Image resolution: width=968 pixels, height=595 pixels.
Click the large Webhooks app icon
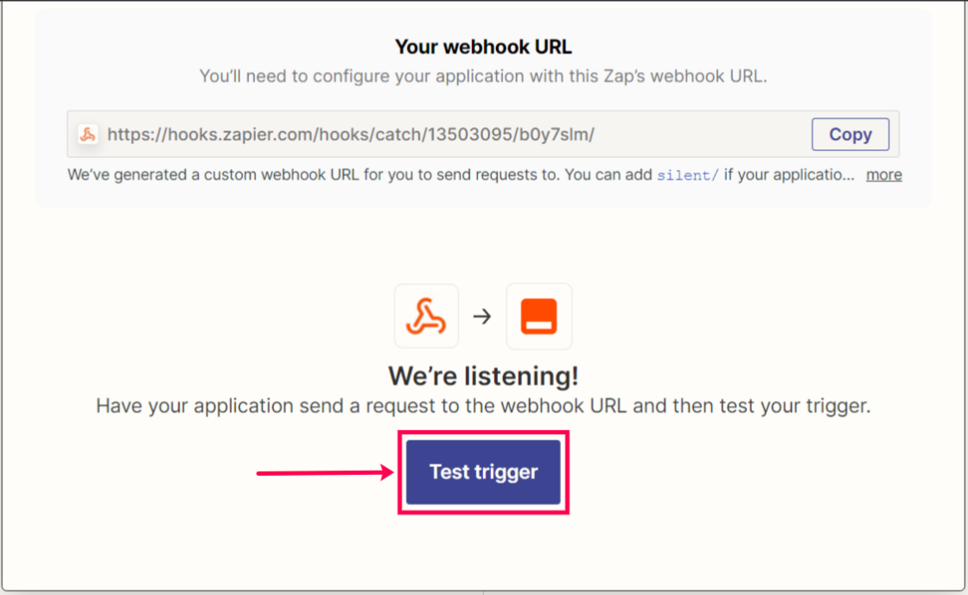(426, 316)
